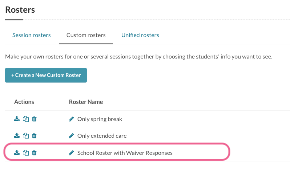Duplicate the Only spring break roster
The image size is (290, 173).
pyautogui.click(x=26, y=119)
